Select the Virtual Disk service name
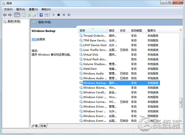Viewport: 185px width, 135px height. (x=91, y=54)
